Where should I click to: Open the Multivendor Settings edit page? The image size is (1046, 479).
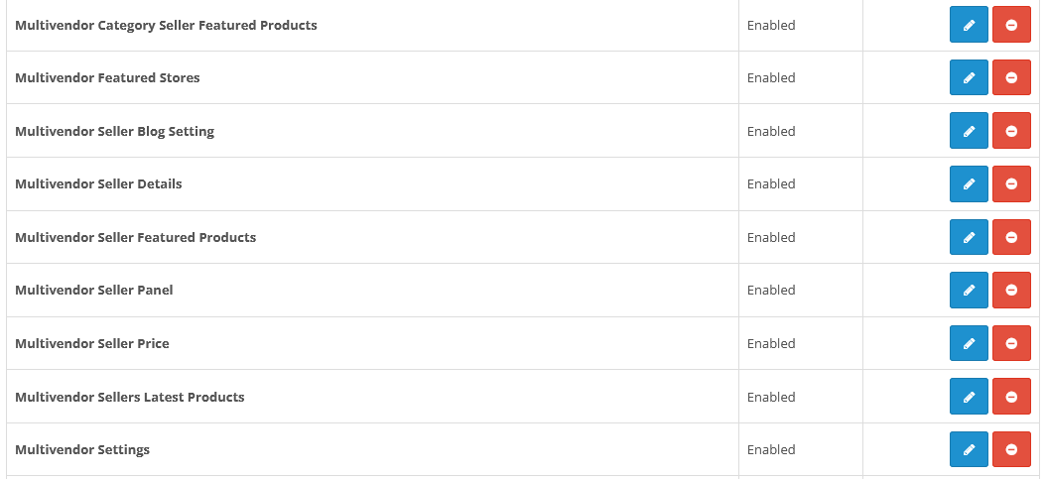click(969, 449)
